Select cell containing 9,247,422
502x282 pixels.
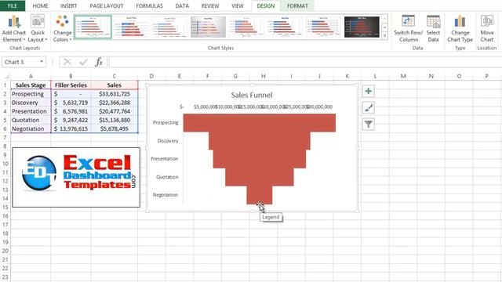71,120
